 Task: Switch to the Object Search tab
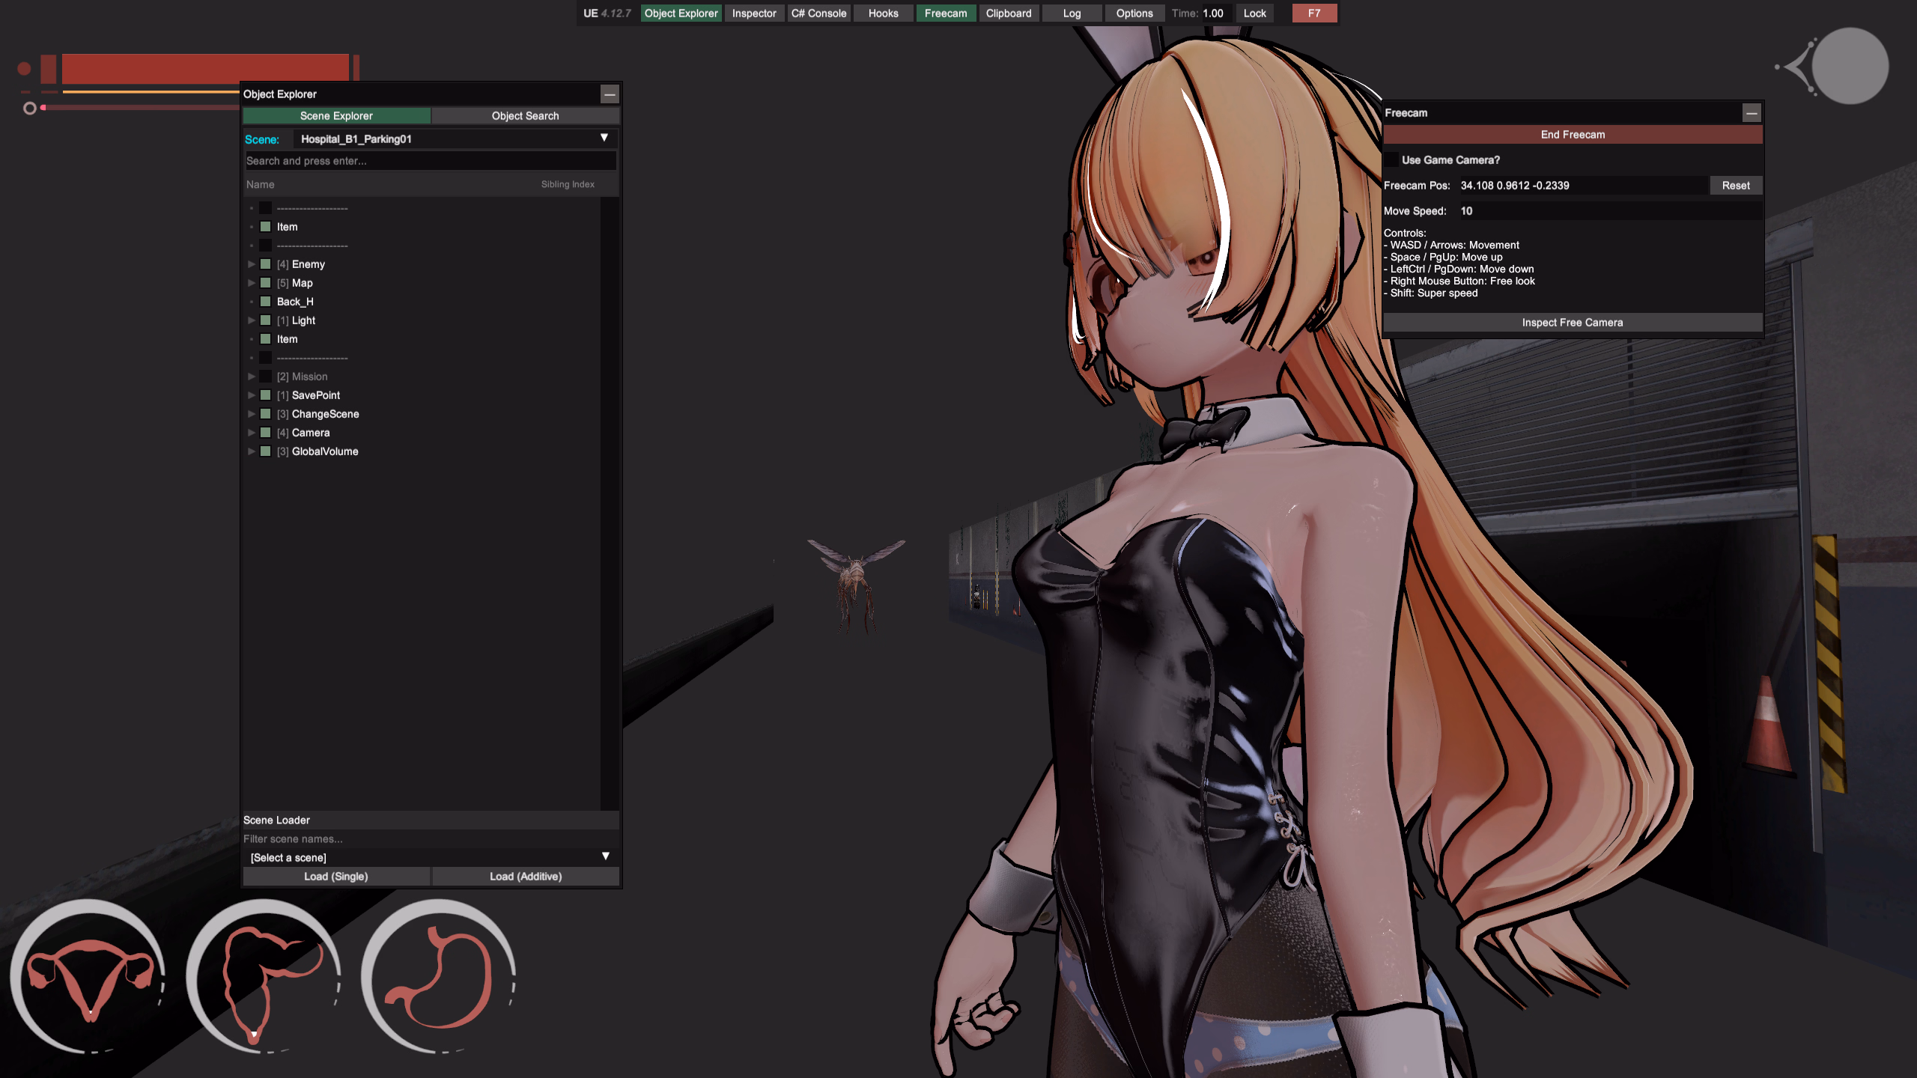coord(525,116)
